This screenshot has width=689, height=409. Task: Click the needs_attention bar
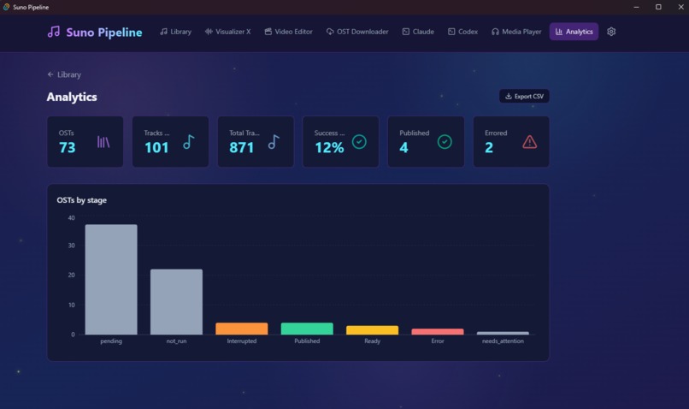coord(503,333)
